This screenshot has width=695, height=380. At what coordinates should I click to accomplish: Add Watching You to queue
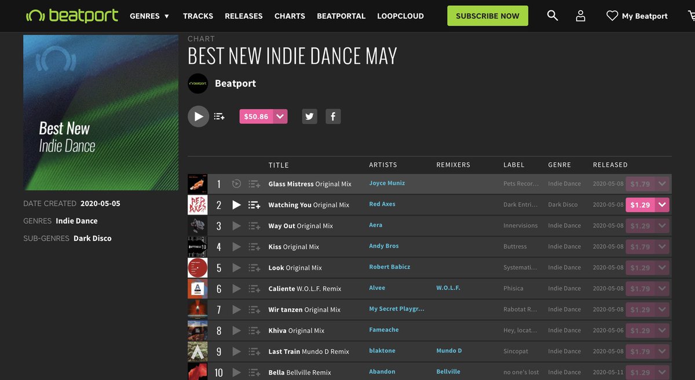pyautogui.click(x=254, y=204)
